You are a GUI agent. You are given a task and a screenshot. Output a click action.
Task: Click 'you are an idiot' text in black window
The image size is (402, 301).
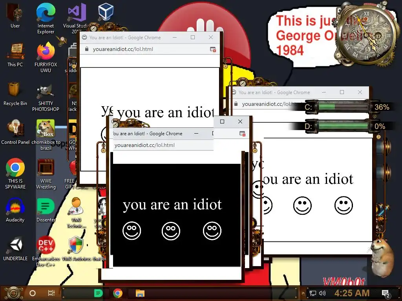click(x=172, y=205)
